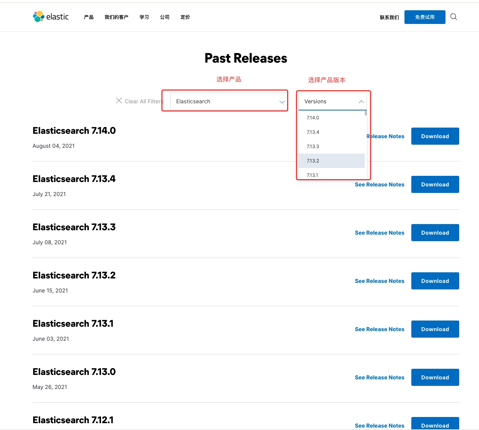
Task: See release notes for Elasticsearch 7.13.0
Action: tap(380, 377)
